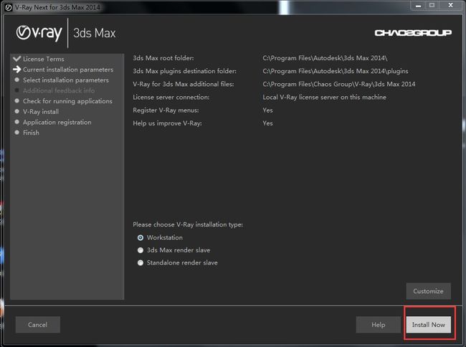The width and height of the screenshot is (466, 347).
Task: Click the V-Ray logo in header
Action: pyautogui.click(x=39, y=33)
